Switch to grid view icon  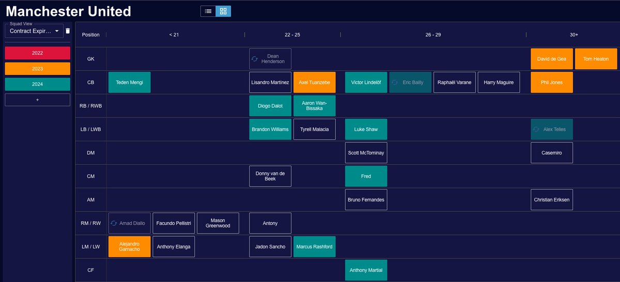click(x=223, y=11)
